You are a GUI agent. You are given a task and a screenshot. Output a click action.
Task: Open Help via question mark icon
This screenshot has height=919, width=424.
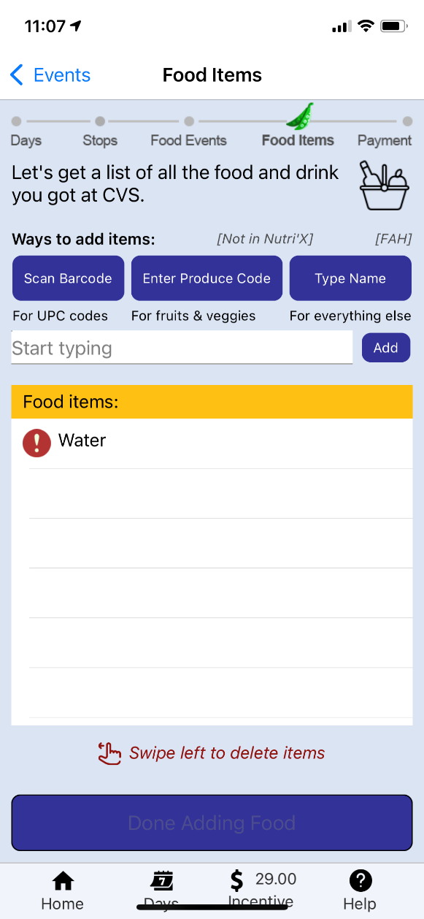click(x=361, y=880)
